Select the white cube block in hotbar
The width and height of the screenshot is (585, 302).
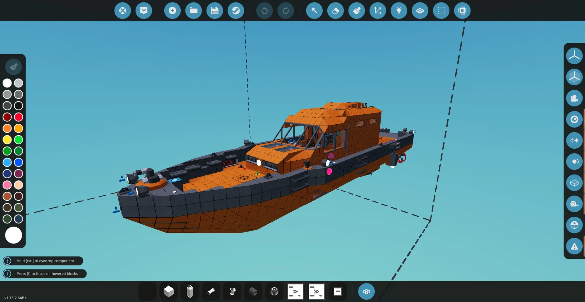pos(168,292)
